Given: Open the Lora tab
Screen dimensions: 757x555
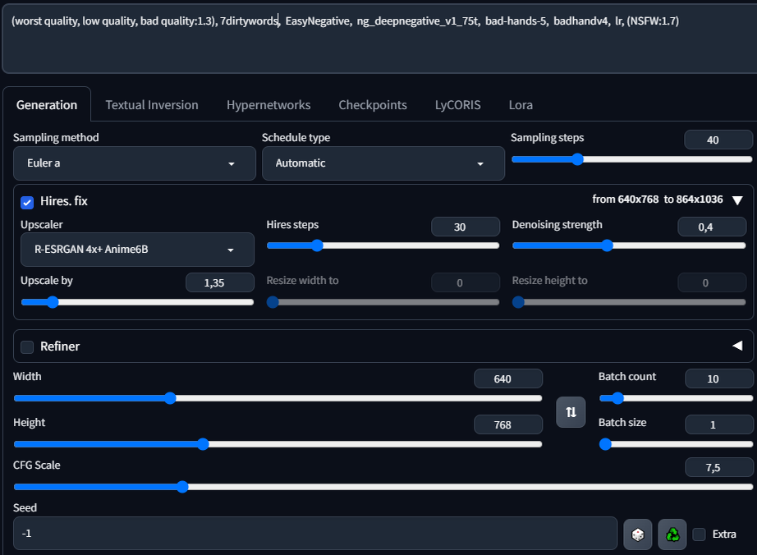Looking at the screenshot, I should (521, 105).
